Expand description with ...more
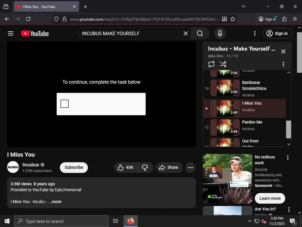Image resolution: width=302 pixels, height=227 pixels. [x=55, y=202]
